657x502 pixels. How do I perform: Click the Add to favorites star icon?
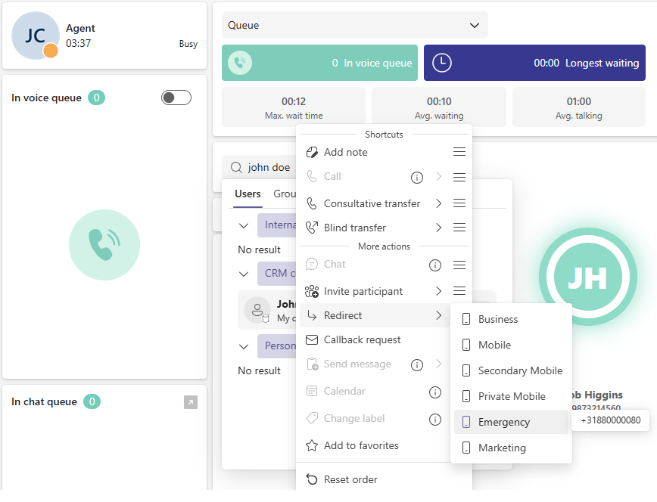pyautogui.click(x=312, y=445)
